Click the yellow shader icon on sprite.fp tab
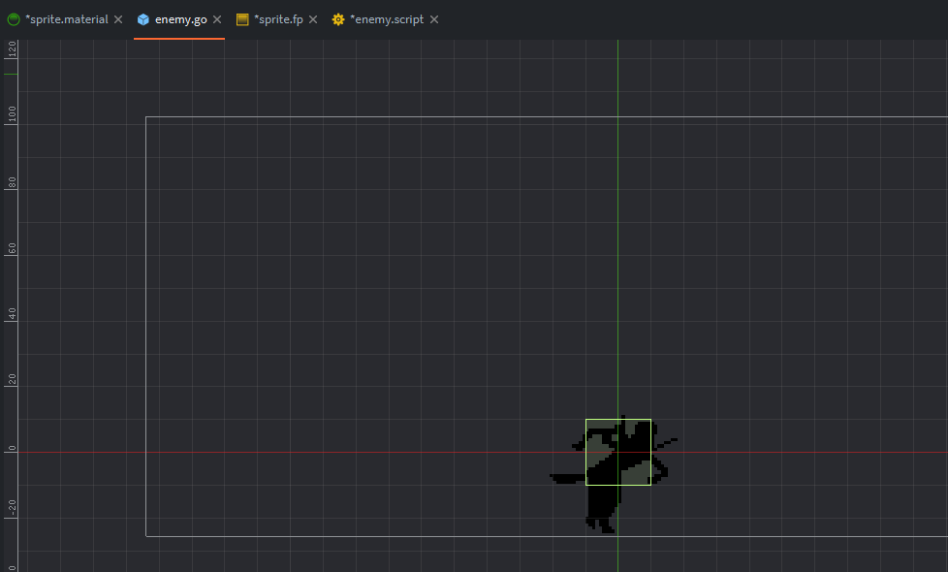 click(242, 19)
